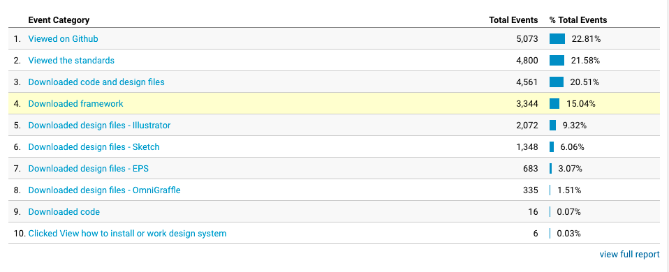Screen dimensions: 669x272
Task: Open the Viewed on Github event category
Action: 63,39
